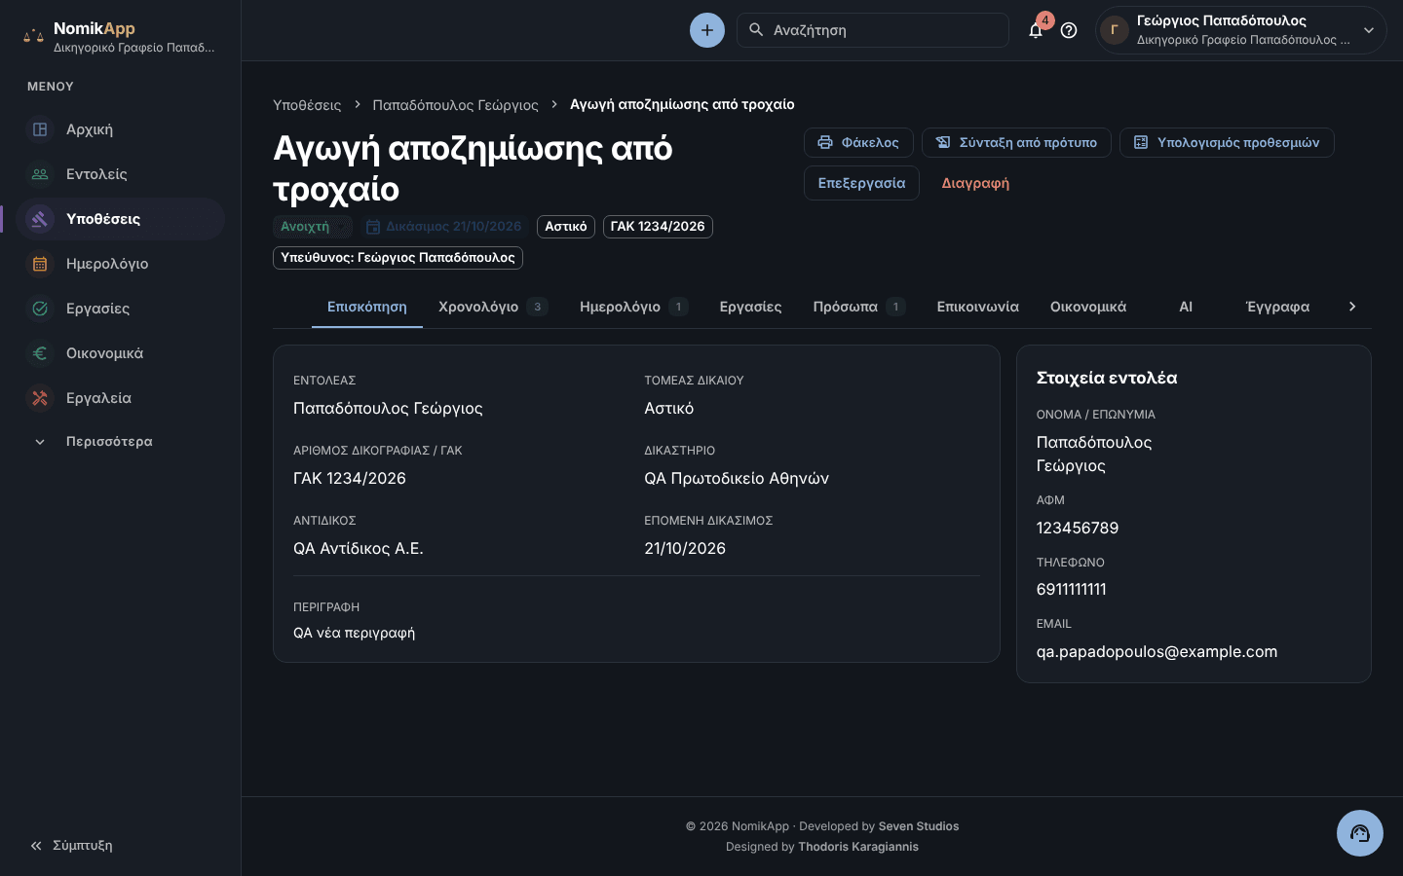The width and height of the screenshot is (1403, 876).
Task: Click the Φάκελος print button
Action: pos(858,142)
